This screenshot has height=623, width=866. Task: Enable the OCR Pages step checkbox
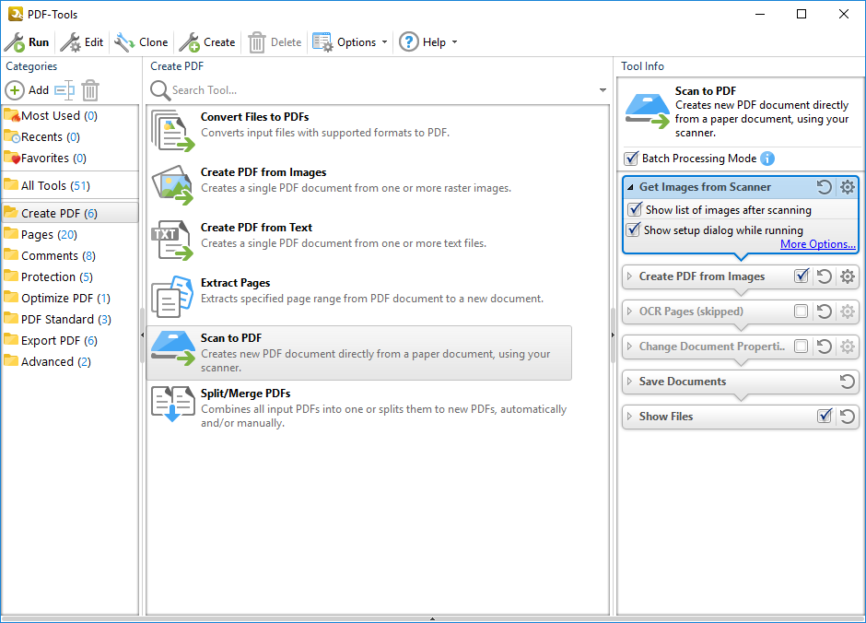point(801,311)
